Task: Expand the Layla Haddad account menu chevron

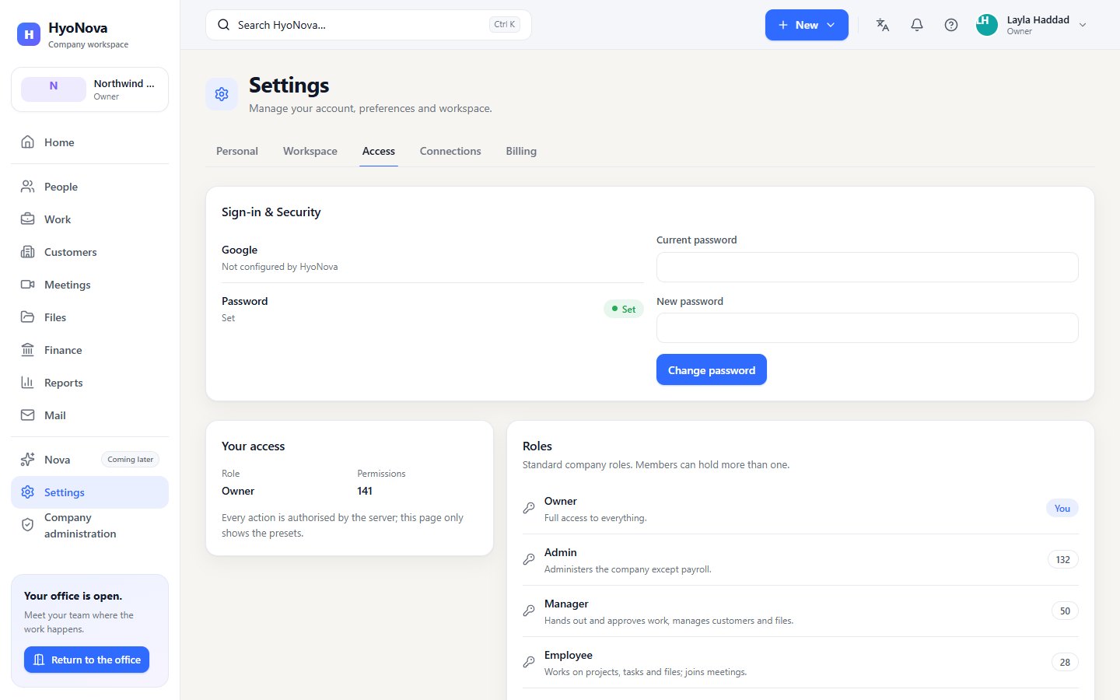Action: pos(1083,25)
